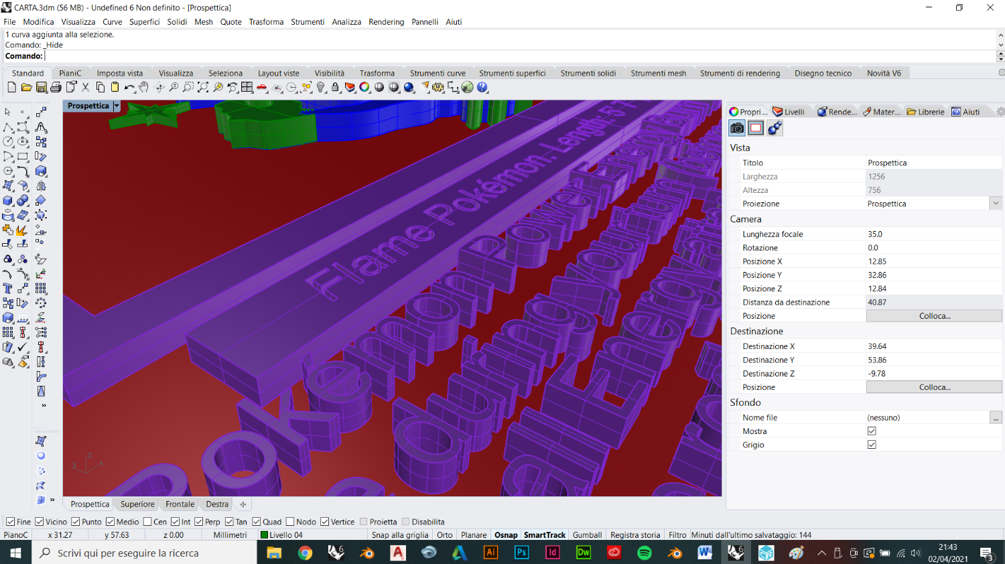Click the Lunghezza focale value 35.0

tap(934, 234)
